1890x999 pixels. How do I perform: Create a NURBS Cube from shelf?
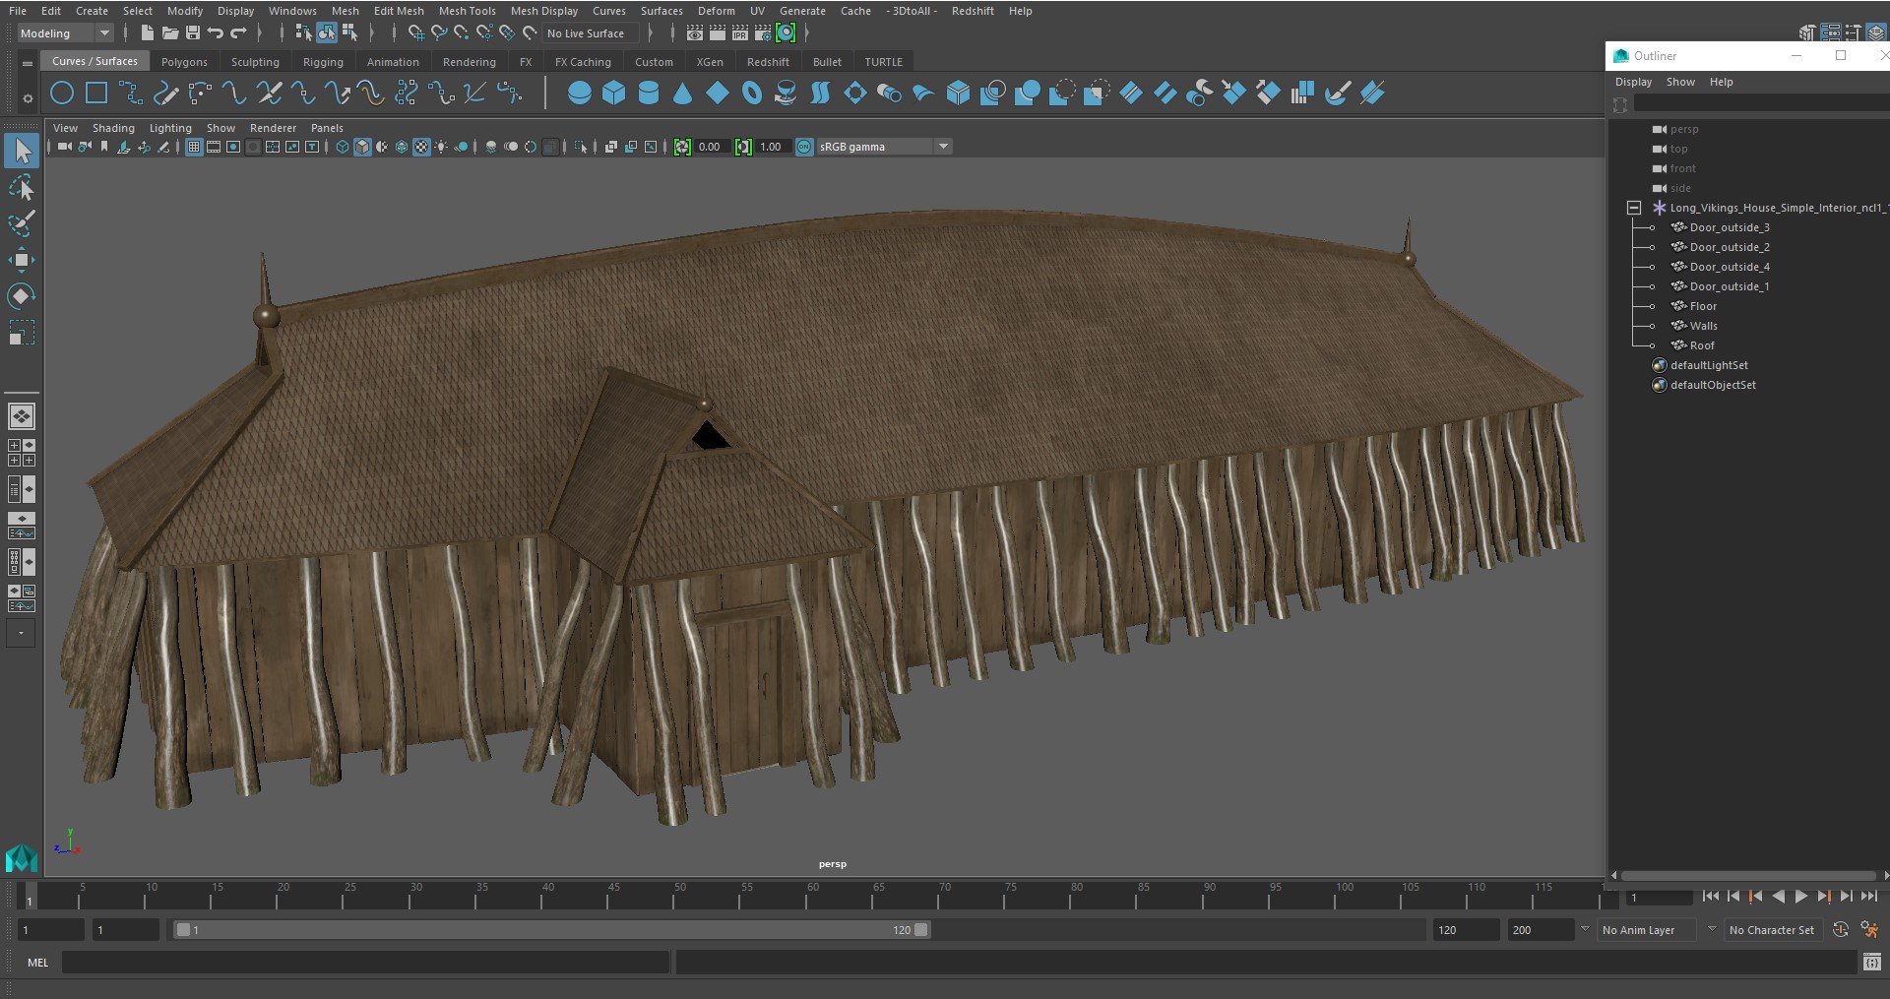614,94
